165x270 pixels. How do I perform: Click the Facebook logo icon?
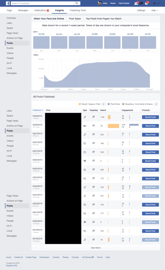[8, 3]
